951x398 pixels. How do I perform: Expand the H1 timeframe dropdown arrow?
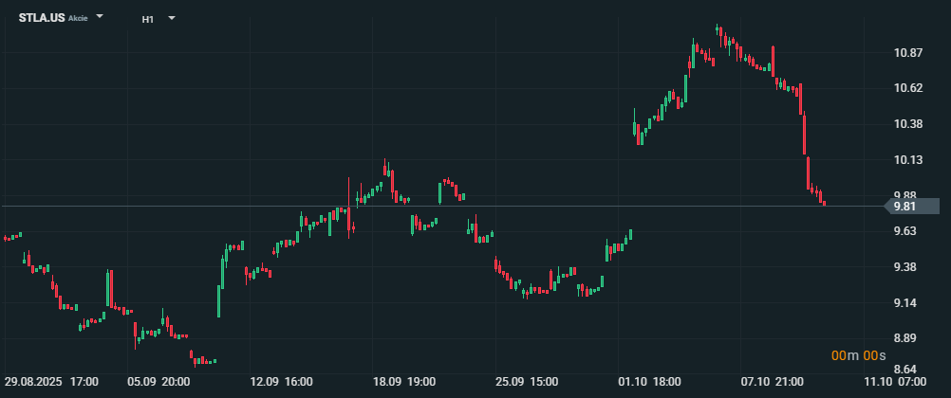172,18
